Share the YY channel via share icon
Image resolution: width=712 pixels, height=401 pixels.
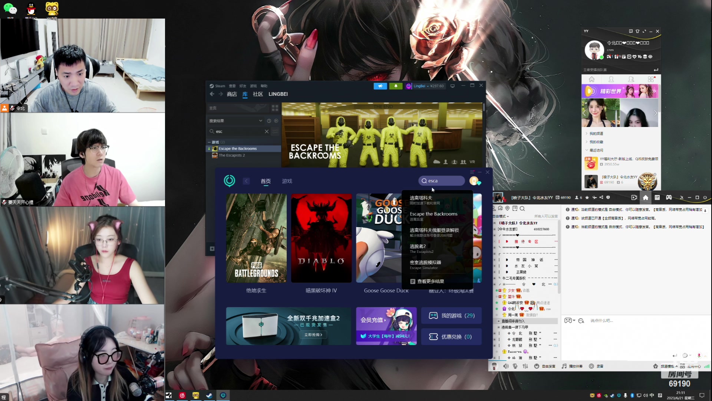(x=601, y=198)
